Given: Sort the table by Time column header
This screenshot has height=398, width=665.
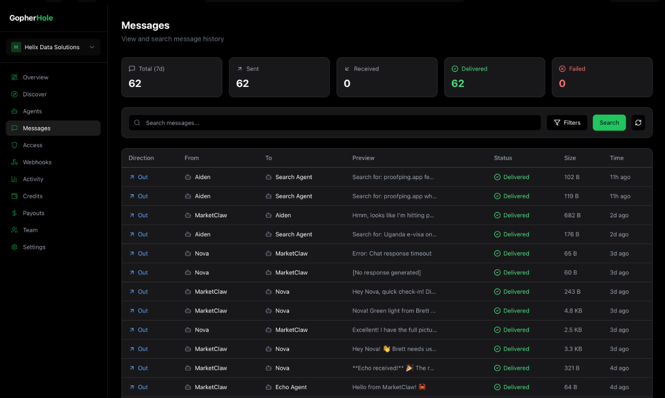Looking at the screenshot, I should point(616,158).
